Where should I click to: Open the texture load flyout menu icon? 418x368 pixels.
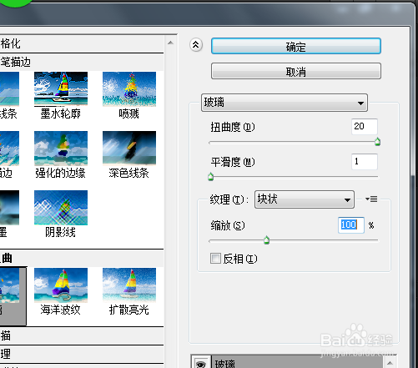pyautogui.click(x=371, y=199)
